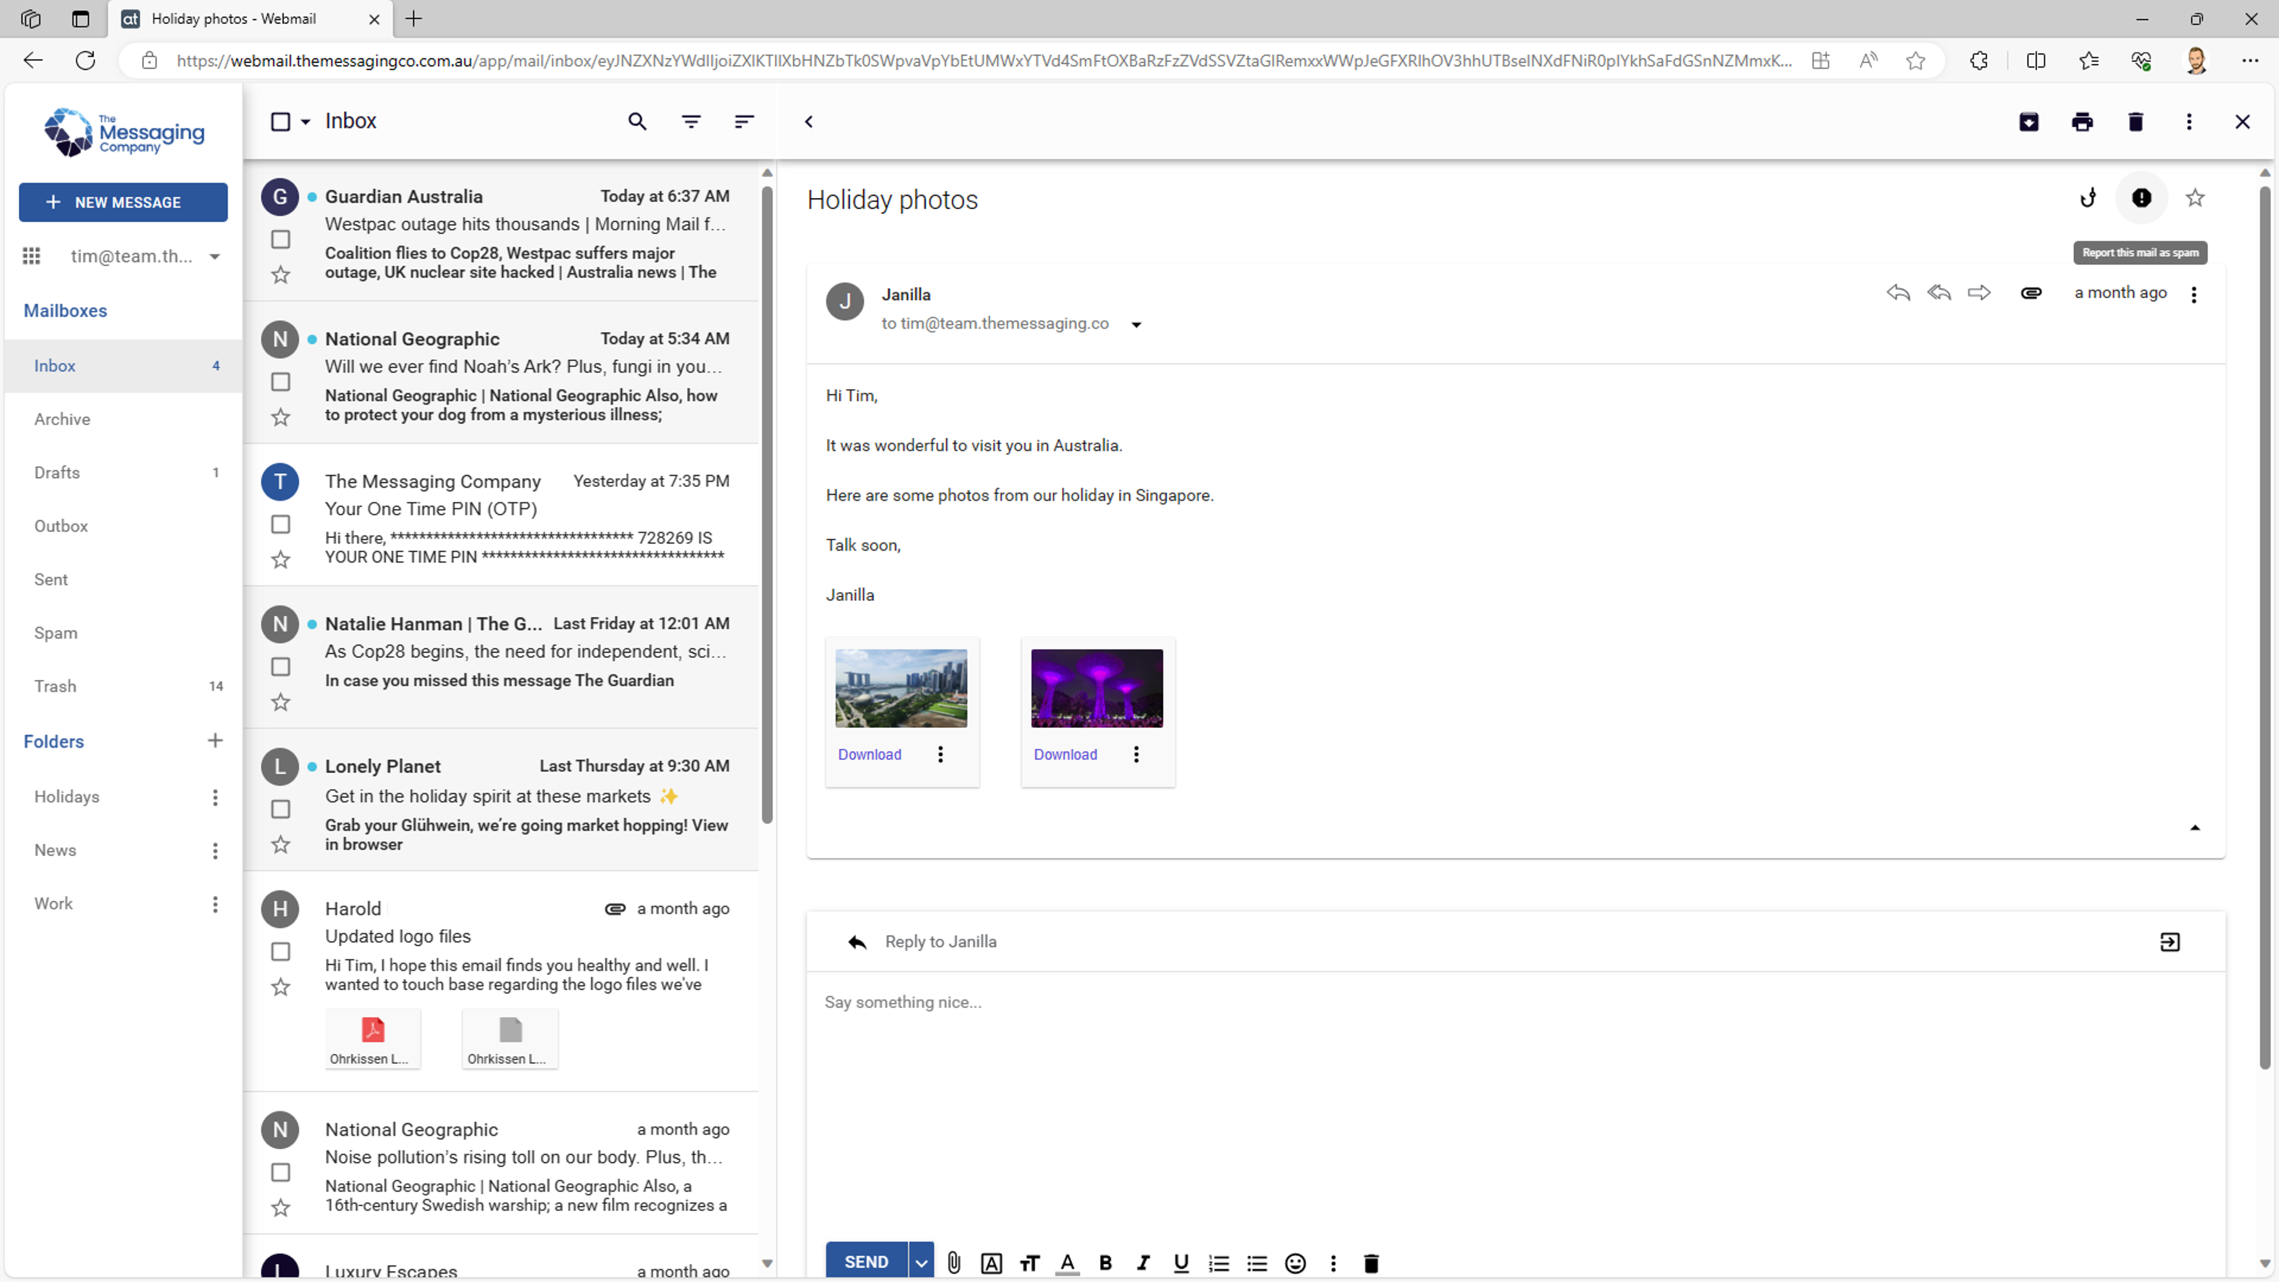The image size is (2279, 1282).
Task: Toggle underline formatting in reply
Action: (x=1181, y=1263)
